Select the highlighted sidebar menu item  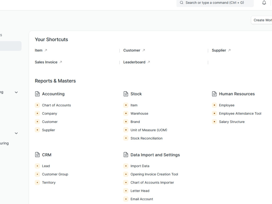pos(11,46)
